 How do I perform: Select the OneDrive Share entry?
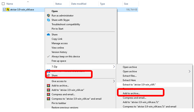click(x=54, y=35)
